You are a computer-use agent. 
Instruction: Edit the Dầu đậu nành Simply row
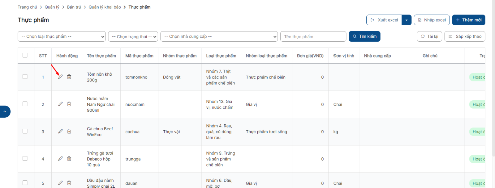point(60,183)
